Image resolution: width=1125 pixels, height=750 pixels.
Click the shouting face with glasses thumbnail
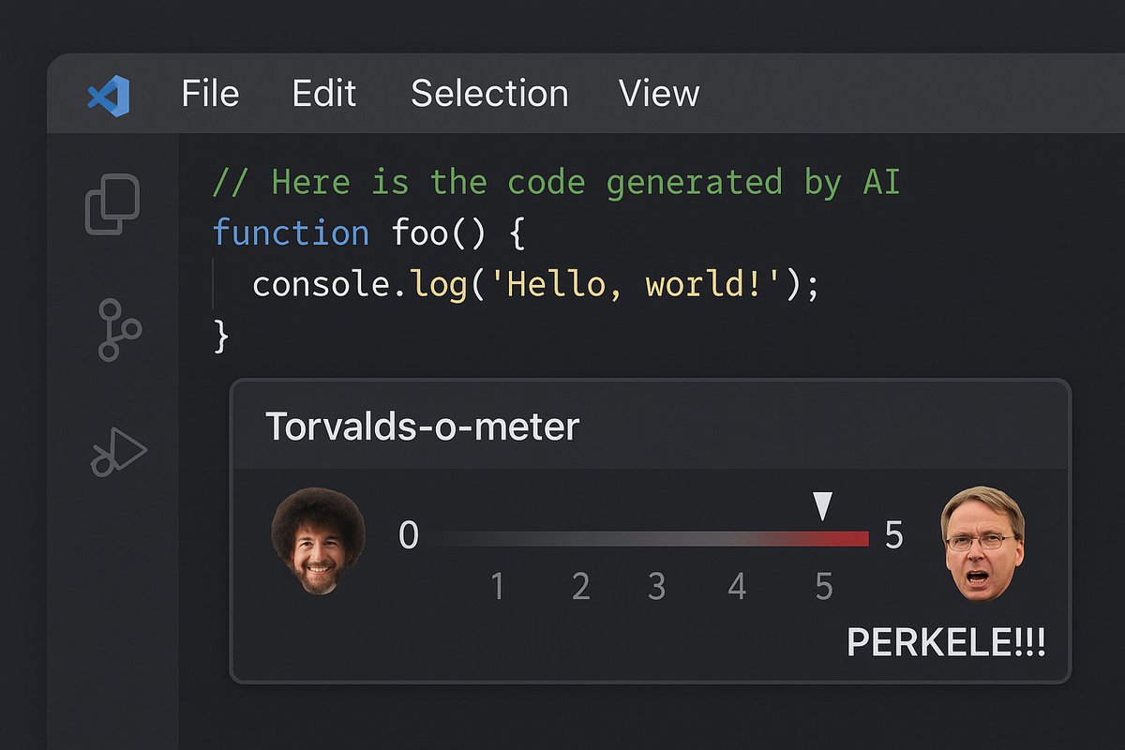pos(982,544)
